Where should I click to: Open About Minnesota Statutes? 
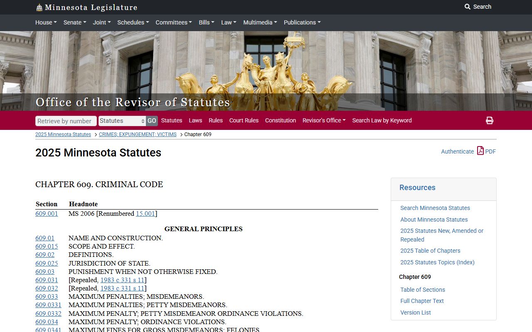click(x=434, y=220)
